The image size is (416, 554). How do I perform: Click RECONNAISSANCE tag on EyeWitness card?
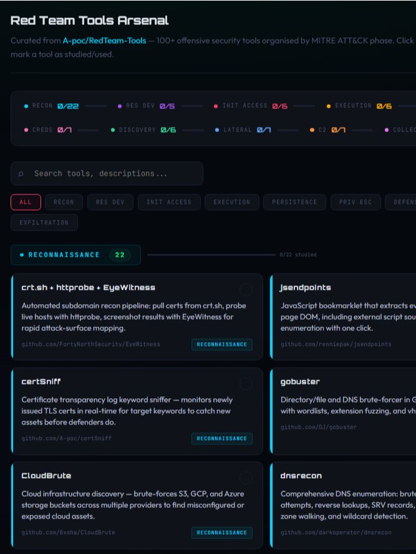point(222,345)
